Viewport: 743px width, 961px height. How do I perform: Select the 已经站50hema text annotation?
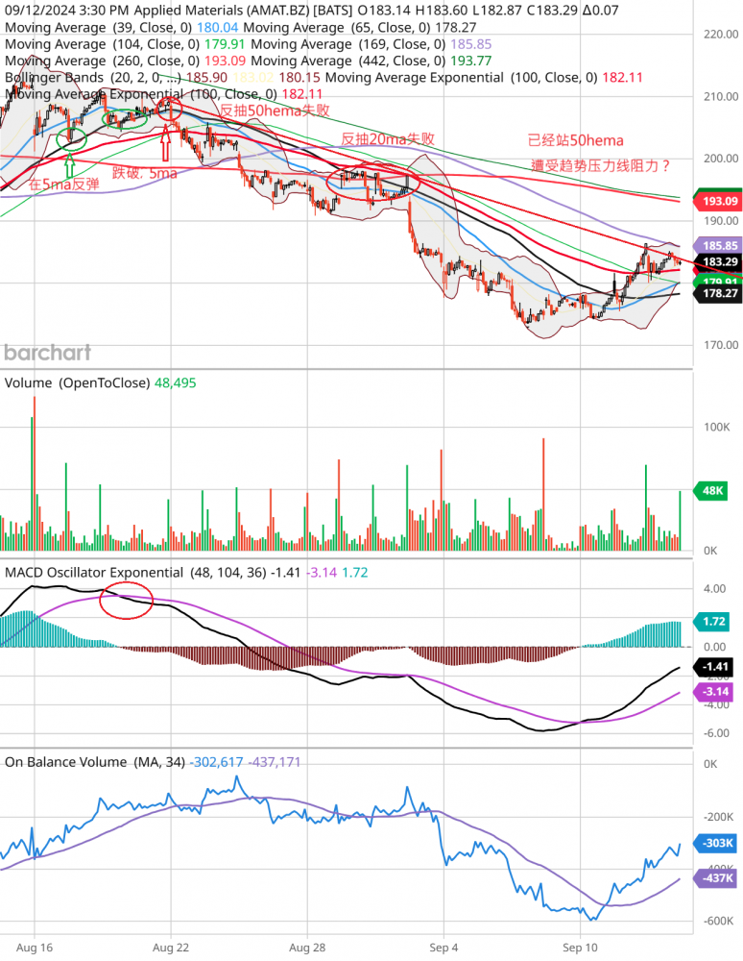click(x=576, y=140)
